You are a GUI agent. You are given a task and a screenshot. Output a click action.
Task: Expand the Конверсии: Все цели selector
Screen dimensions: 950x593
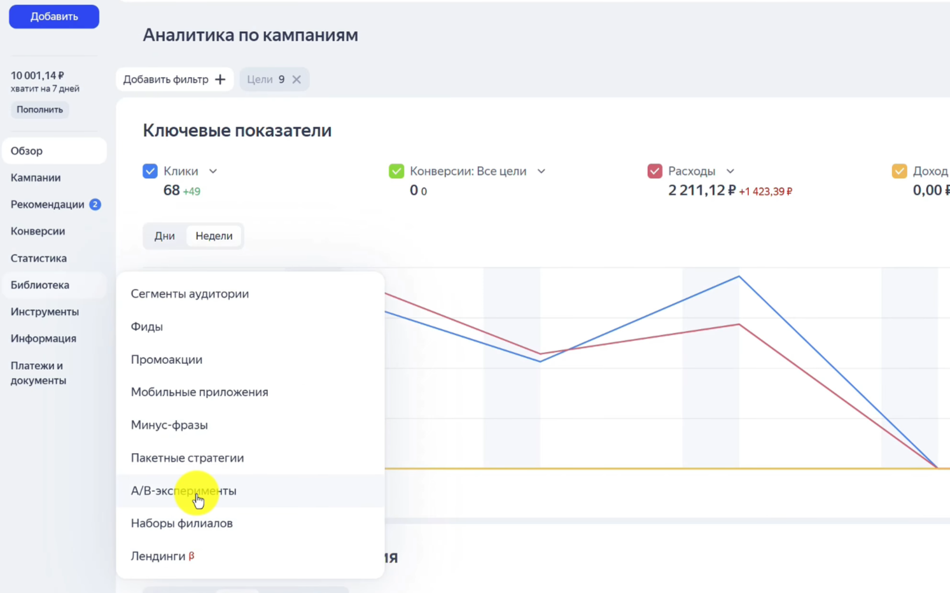(x=541, y=171)
